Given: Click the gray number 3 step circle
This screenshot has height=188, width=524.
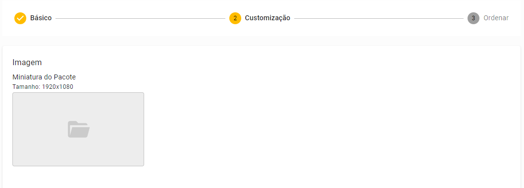Looking at the screenshot, I should click(x=473, y=18).
